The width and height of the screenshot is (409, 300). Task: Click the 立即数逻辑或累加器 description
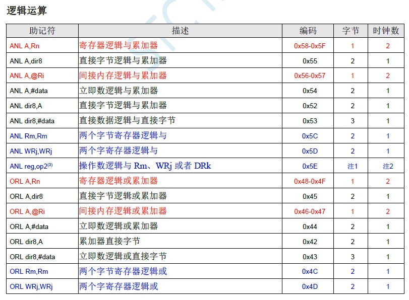(119, 226)
